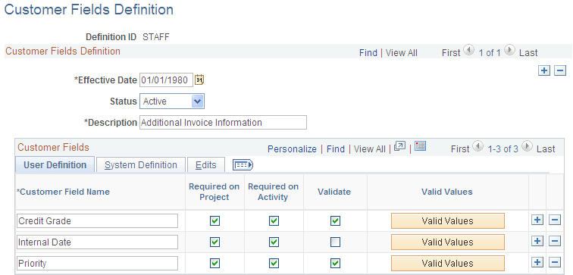Go to next rows in Customer Fields grid
Image resolution: width=573 pixels, height=275 pixels.
click(x=527, y=146)
